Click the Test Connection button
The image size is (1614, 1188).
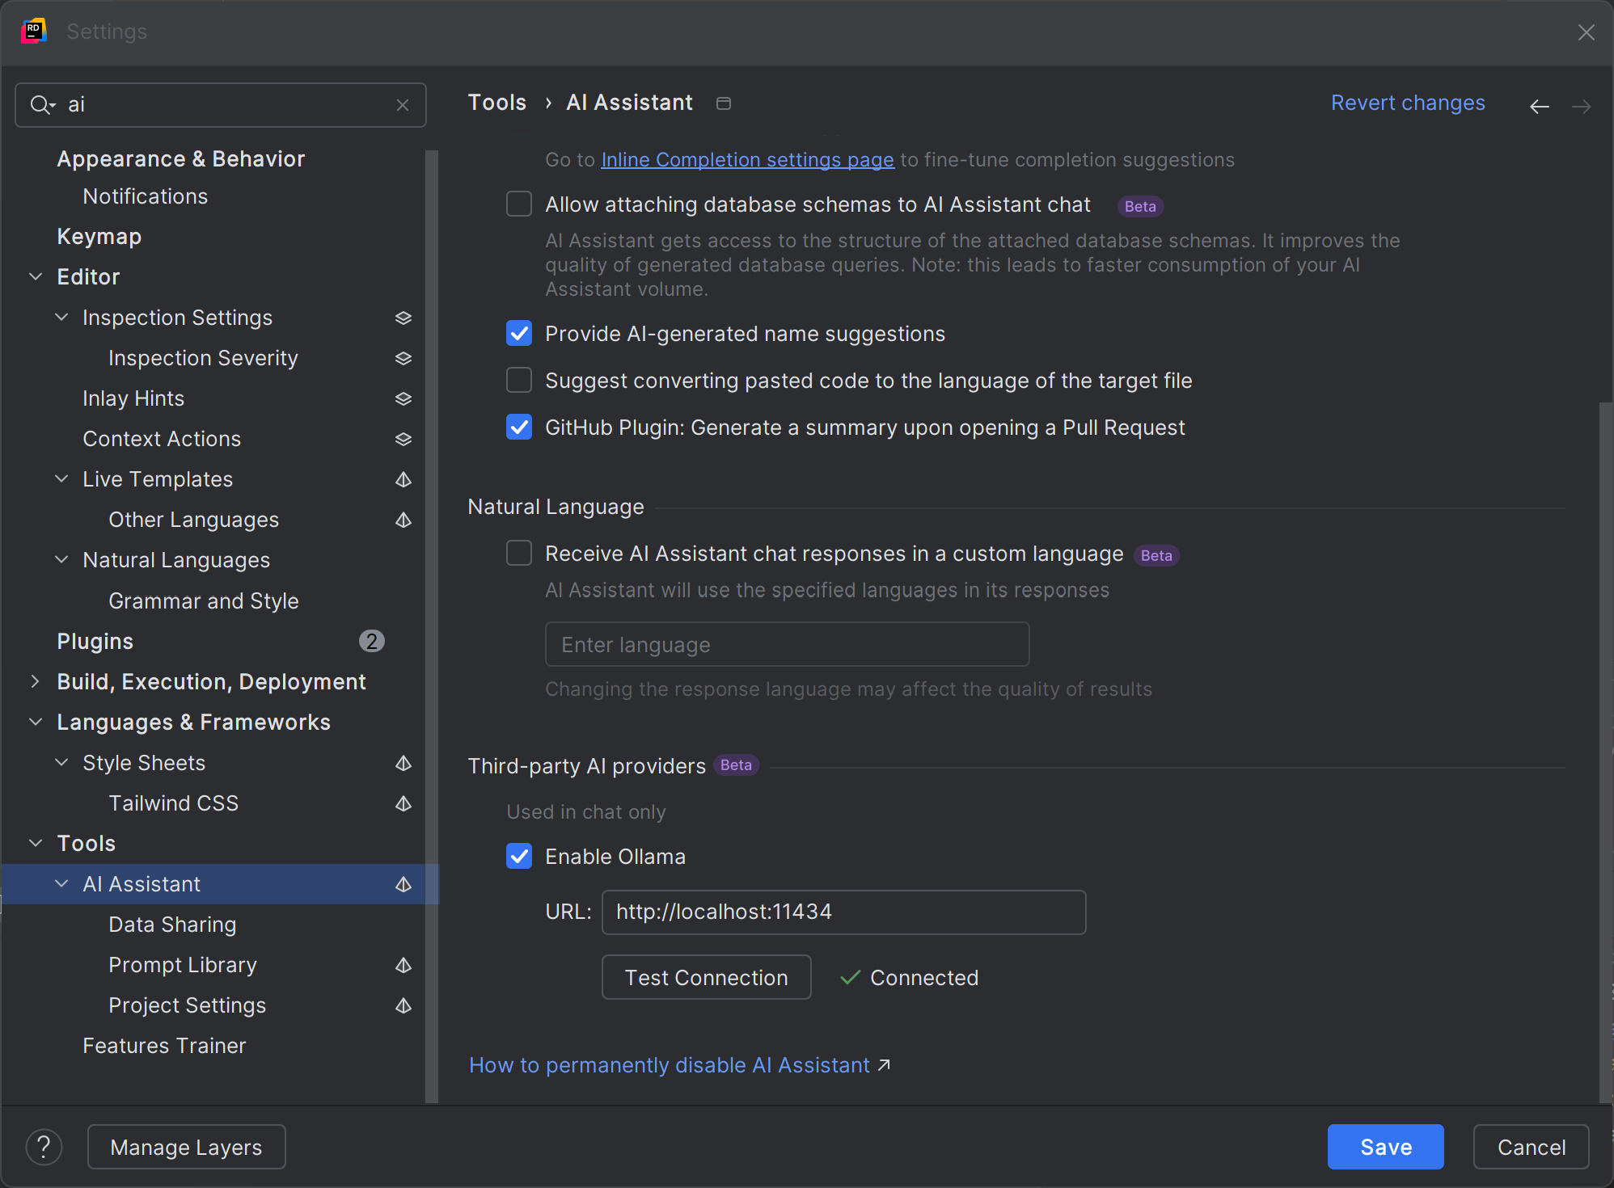(706, 977)
